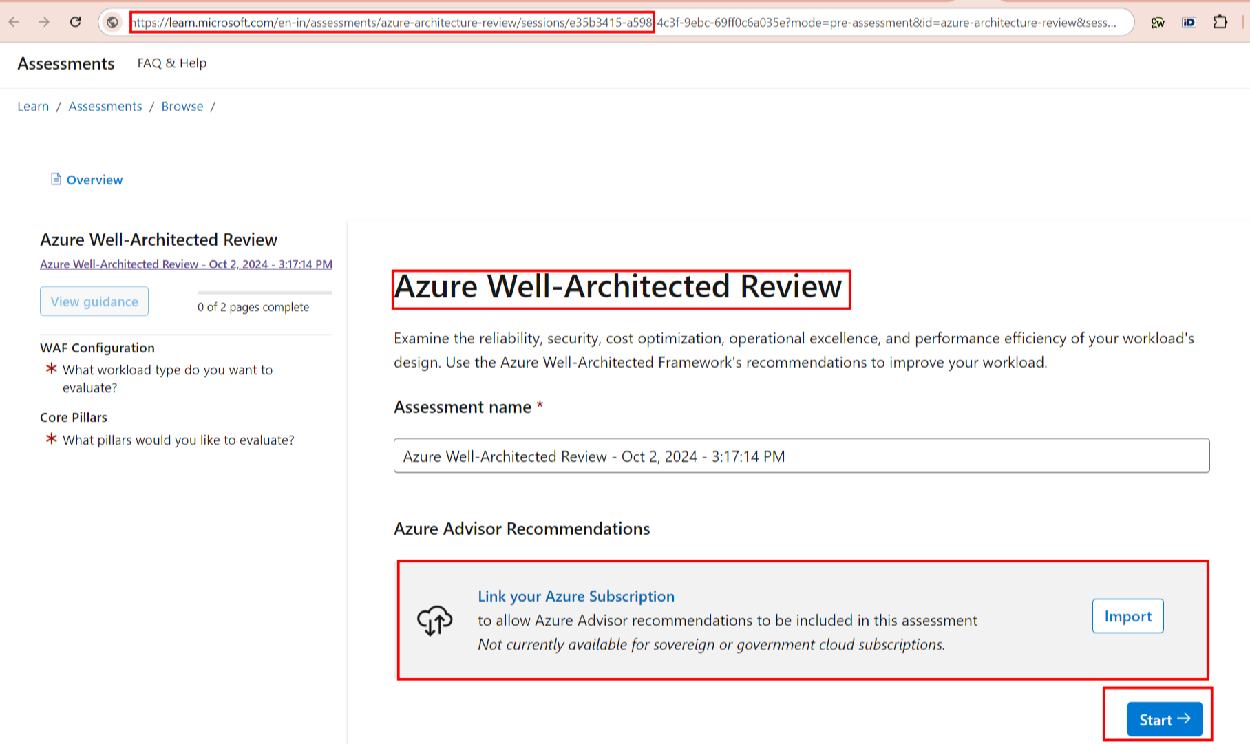This screenshot has width=1250, height=744.
Task: Click the Overview document icon
Action: point(56,179)
